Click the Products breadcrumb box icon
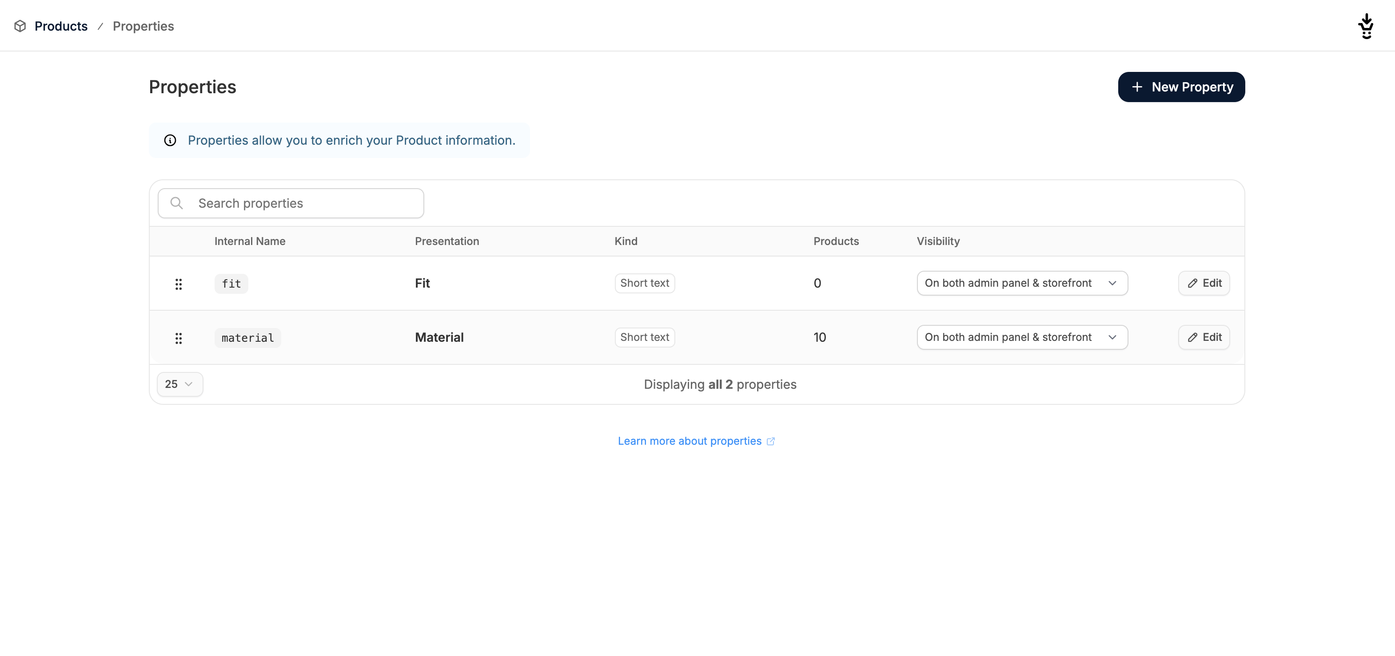The height and width of the screenshot is (656, 1395). tap(20, 26)
